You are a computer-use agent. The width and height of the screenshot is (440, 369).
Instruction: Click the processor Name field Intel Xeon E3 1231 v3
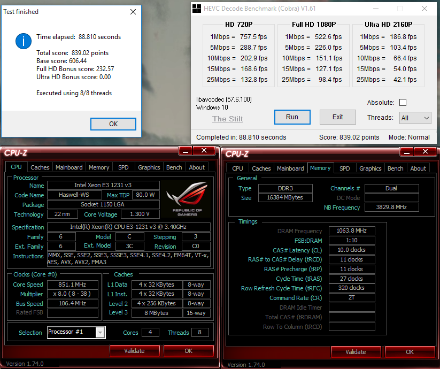point(103,185)
